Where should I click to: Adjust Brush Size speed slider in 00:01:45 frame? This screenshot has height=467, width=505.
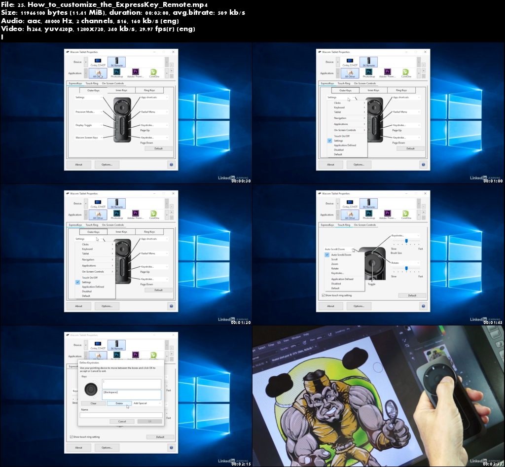click(x=406, y=241)
